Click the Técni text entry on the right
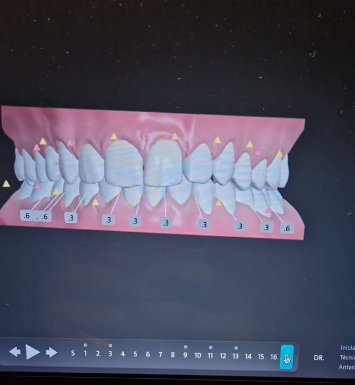This screenshot has width=355, height=385. click(x=347, y=357)
